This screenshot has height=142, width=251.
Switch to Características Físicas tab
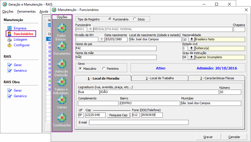pos(217,78)
